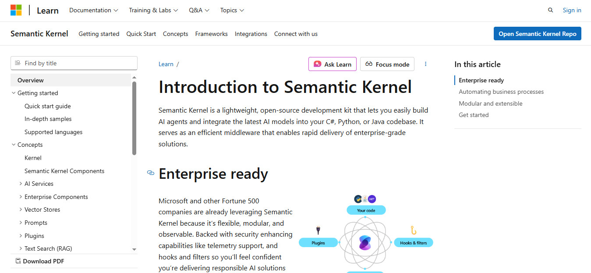This screenshot has height=273, width=591.
Task: Click the Sign in link
Action: coord(572,10)
